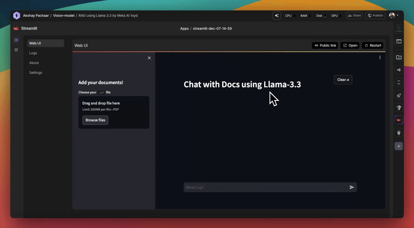Open the rocket deployment plugin icon
The height and width of the screenshot is (228, 414).
tap(399, 95)
